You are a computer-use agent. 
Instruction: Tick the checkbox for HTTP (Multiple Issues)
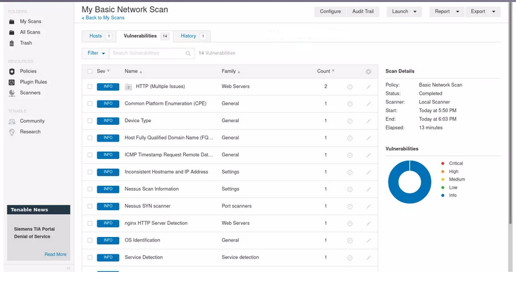[x=90, y=87]
